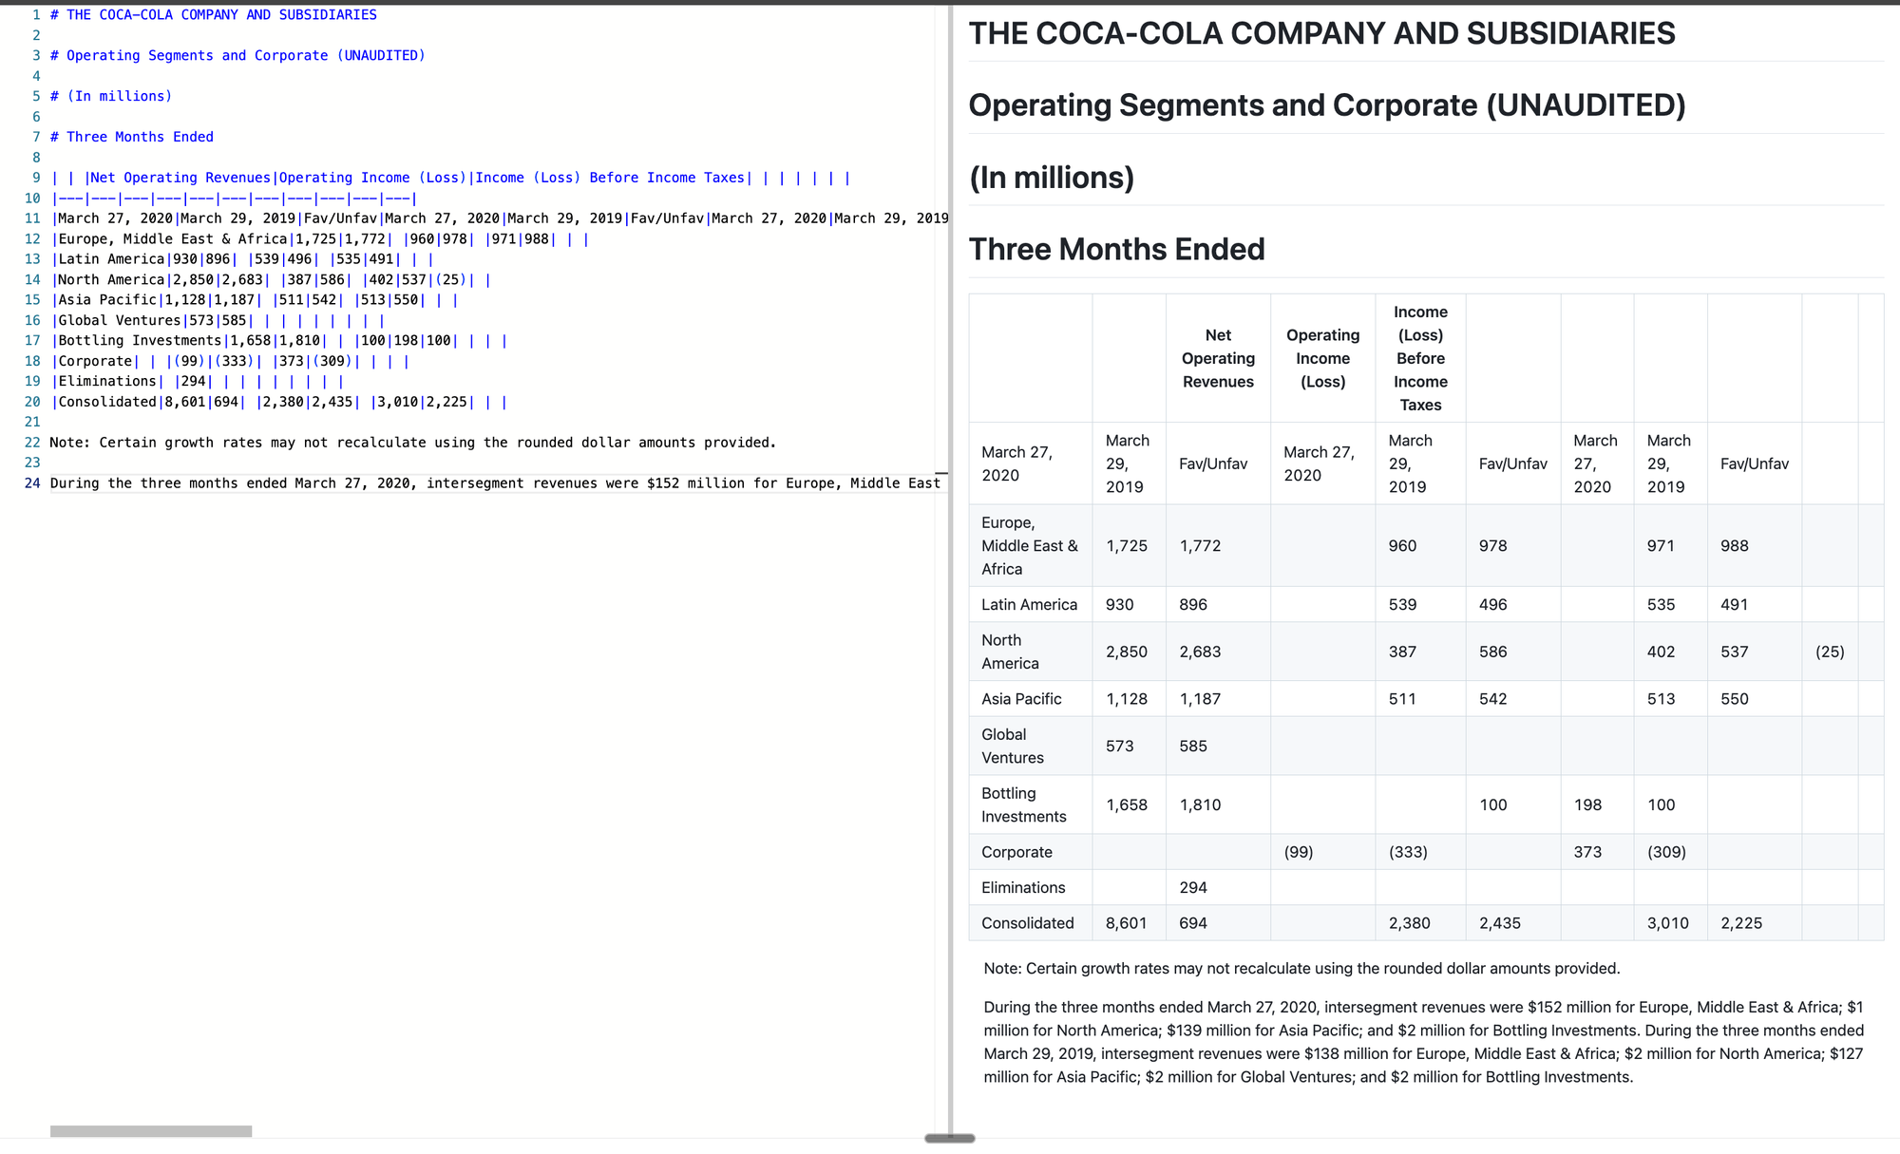The image size is (1900, 1154).
Task: Place cursor on the 'Three Months Ended' source line
Action: tap(132, 137)
